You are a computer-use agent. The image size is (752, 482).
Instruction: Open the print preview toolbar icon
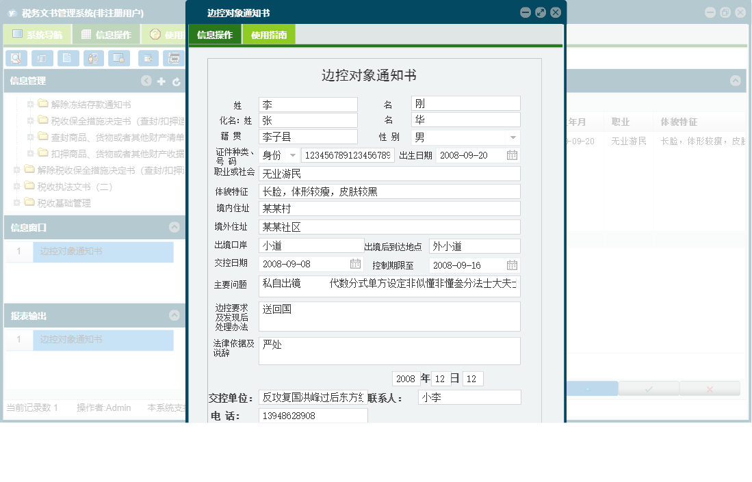point(172,58)
